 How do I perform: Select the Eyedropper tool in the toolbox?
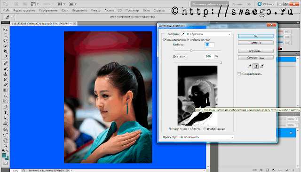point(5,57)
